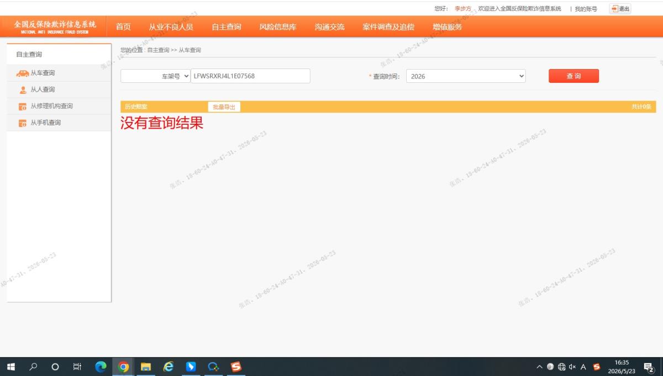Click the 批量导出 button
663x376 pixels.
tap(224, 107)
